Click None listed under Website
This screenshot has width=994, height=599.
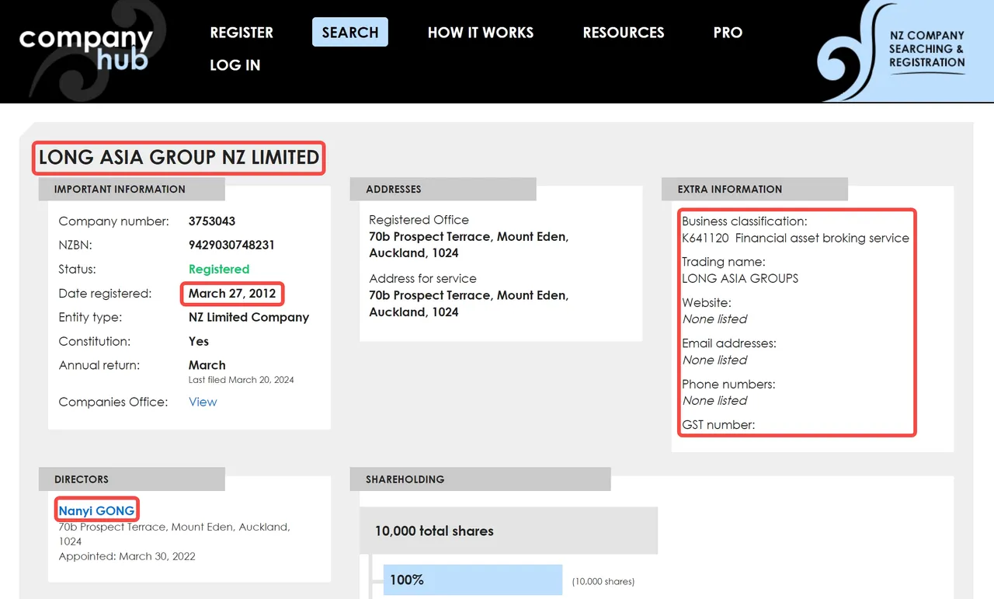click(714, 319)
